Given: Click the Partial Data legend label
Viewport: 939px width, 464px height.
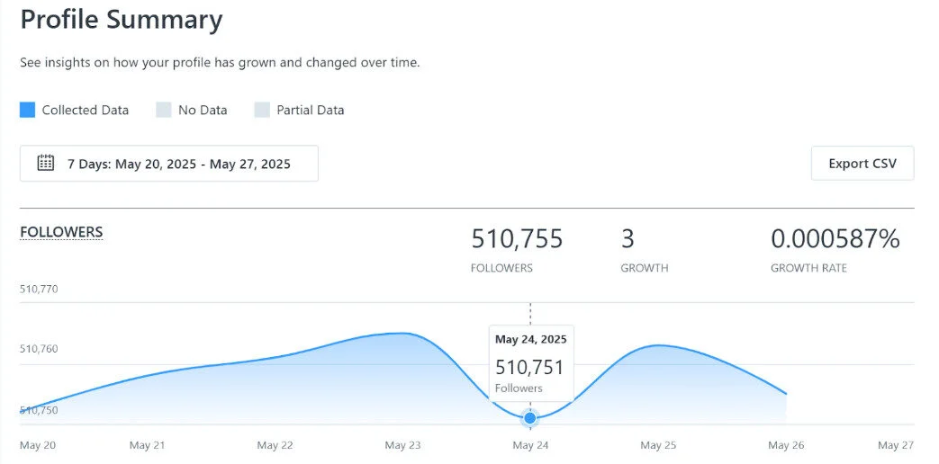Looking at the screenshot, I should click(311, 110).
